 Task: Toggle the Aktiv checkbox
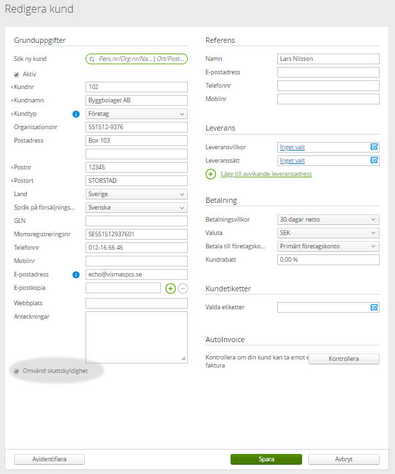point(17,75)
